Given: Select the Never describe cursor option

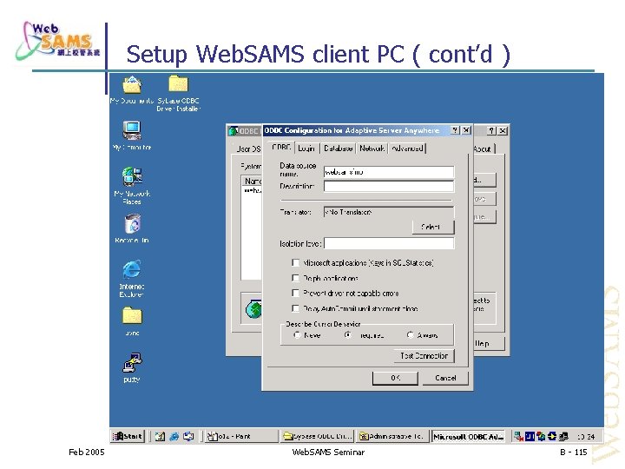Looking at the screenshot, I should click(x=297, y=335).
